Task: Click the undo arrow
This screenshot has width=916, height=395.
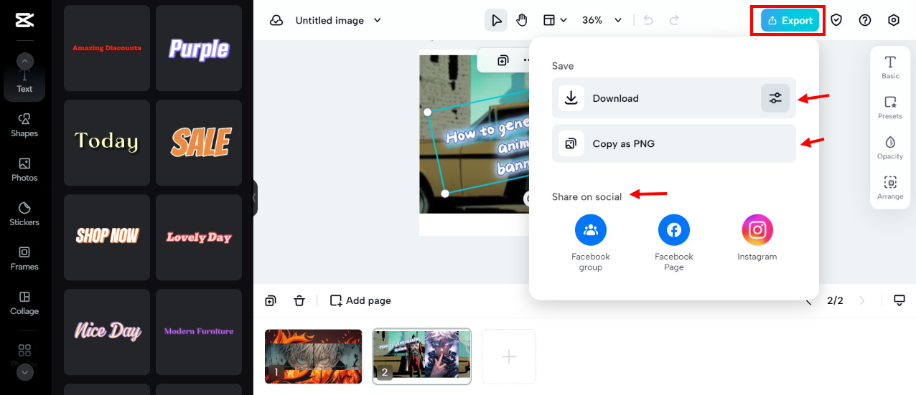Action: click(649, 20)
